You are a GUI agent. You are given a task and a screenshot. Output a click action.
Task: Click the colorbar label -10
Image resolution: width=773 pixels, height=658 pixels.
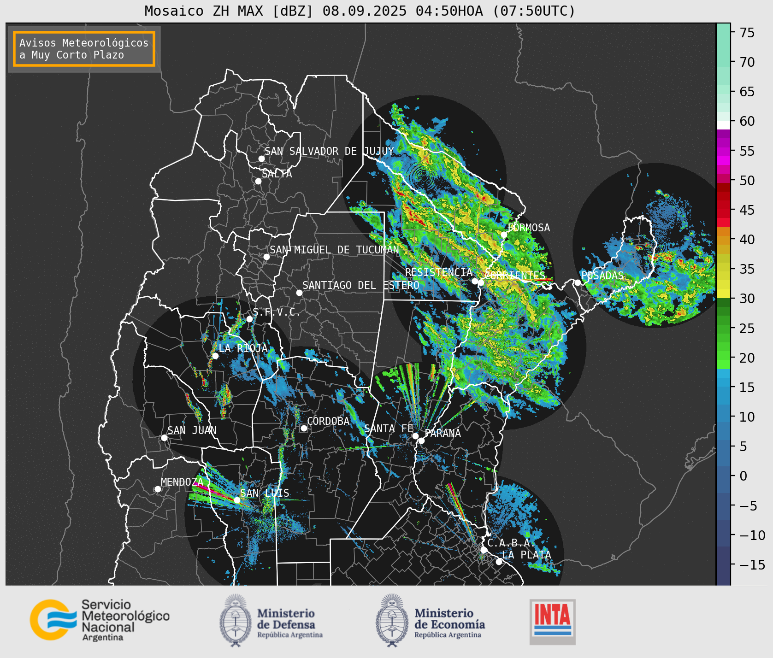coord(752,535)
